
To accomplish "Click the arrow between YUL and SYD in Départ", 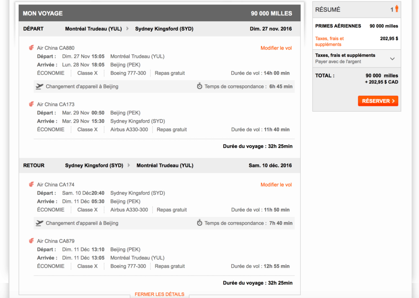I will click(127, 29).
